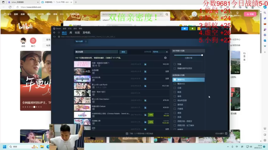Check the 保加利亚语 language filter

175,100
